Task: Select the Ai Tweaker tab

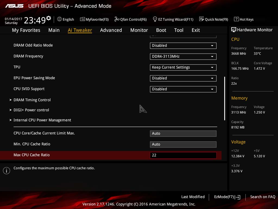Action: (x=80, y=30)
